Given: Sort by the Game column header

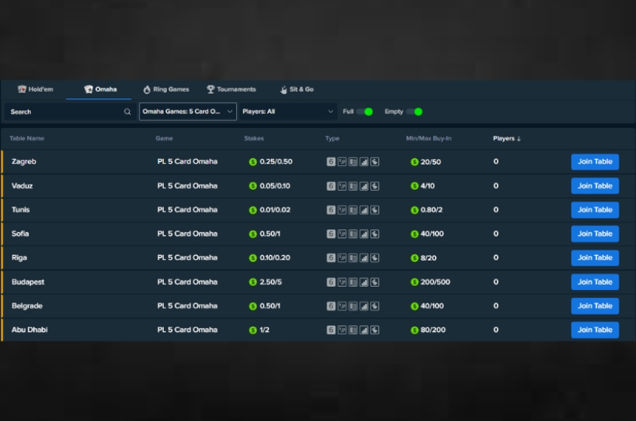Looking at the screenshot, I should point(165,139).
